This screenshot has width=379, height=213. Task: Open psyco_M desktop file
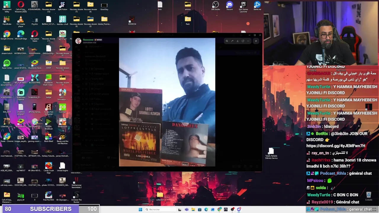pyautogui.click(x=21, y=196)
